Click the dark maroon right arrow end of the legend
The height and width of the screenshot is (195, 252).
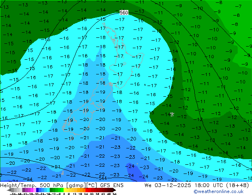(114, 190)
